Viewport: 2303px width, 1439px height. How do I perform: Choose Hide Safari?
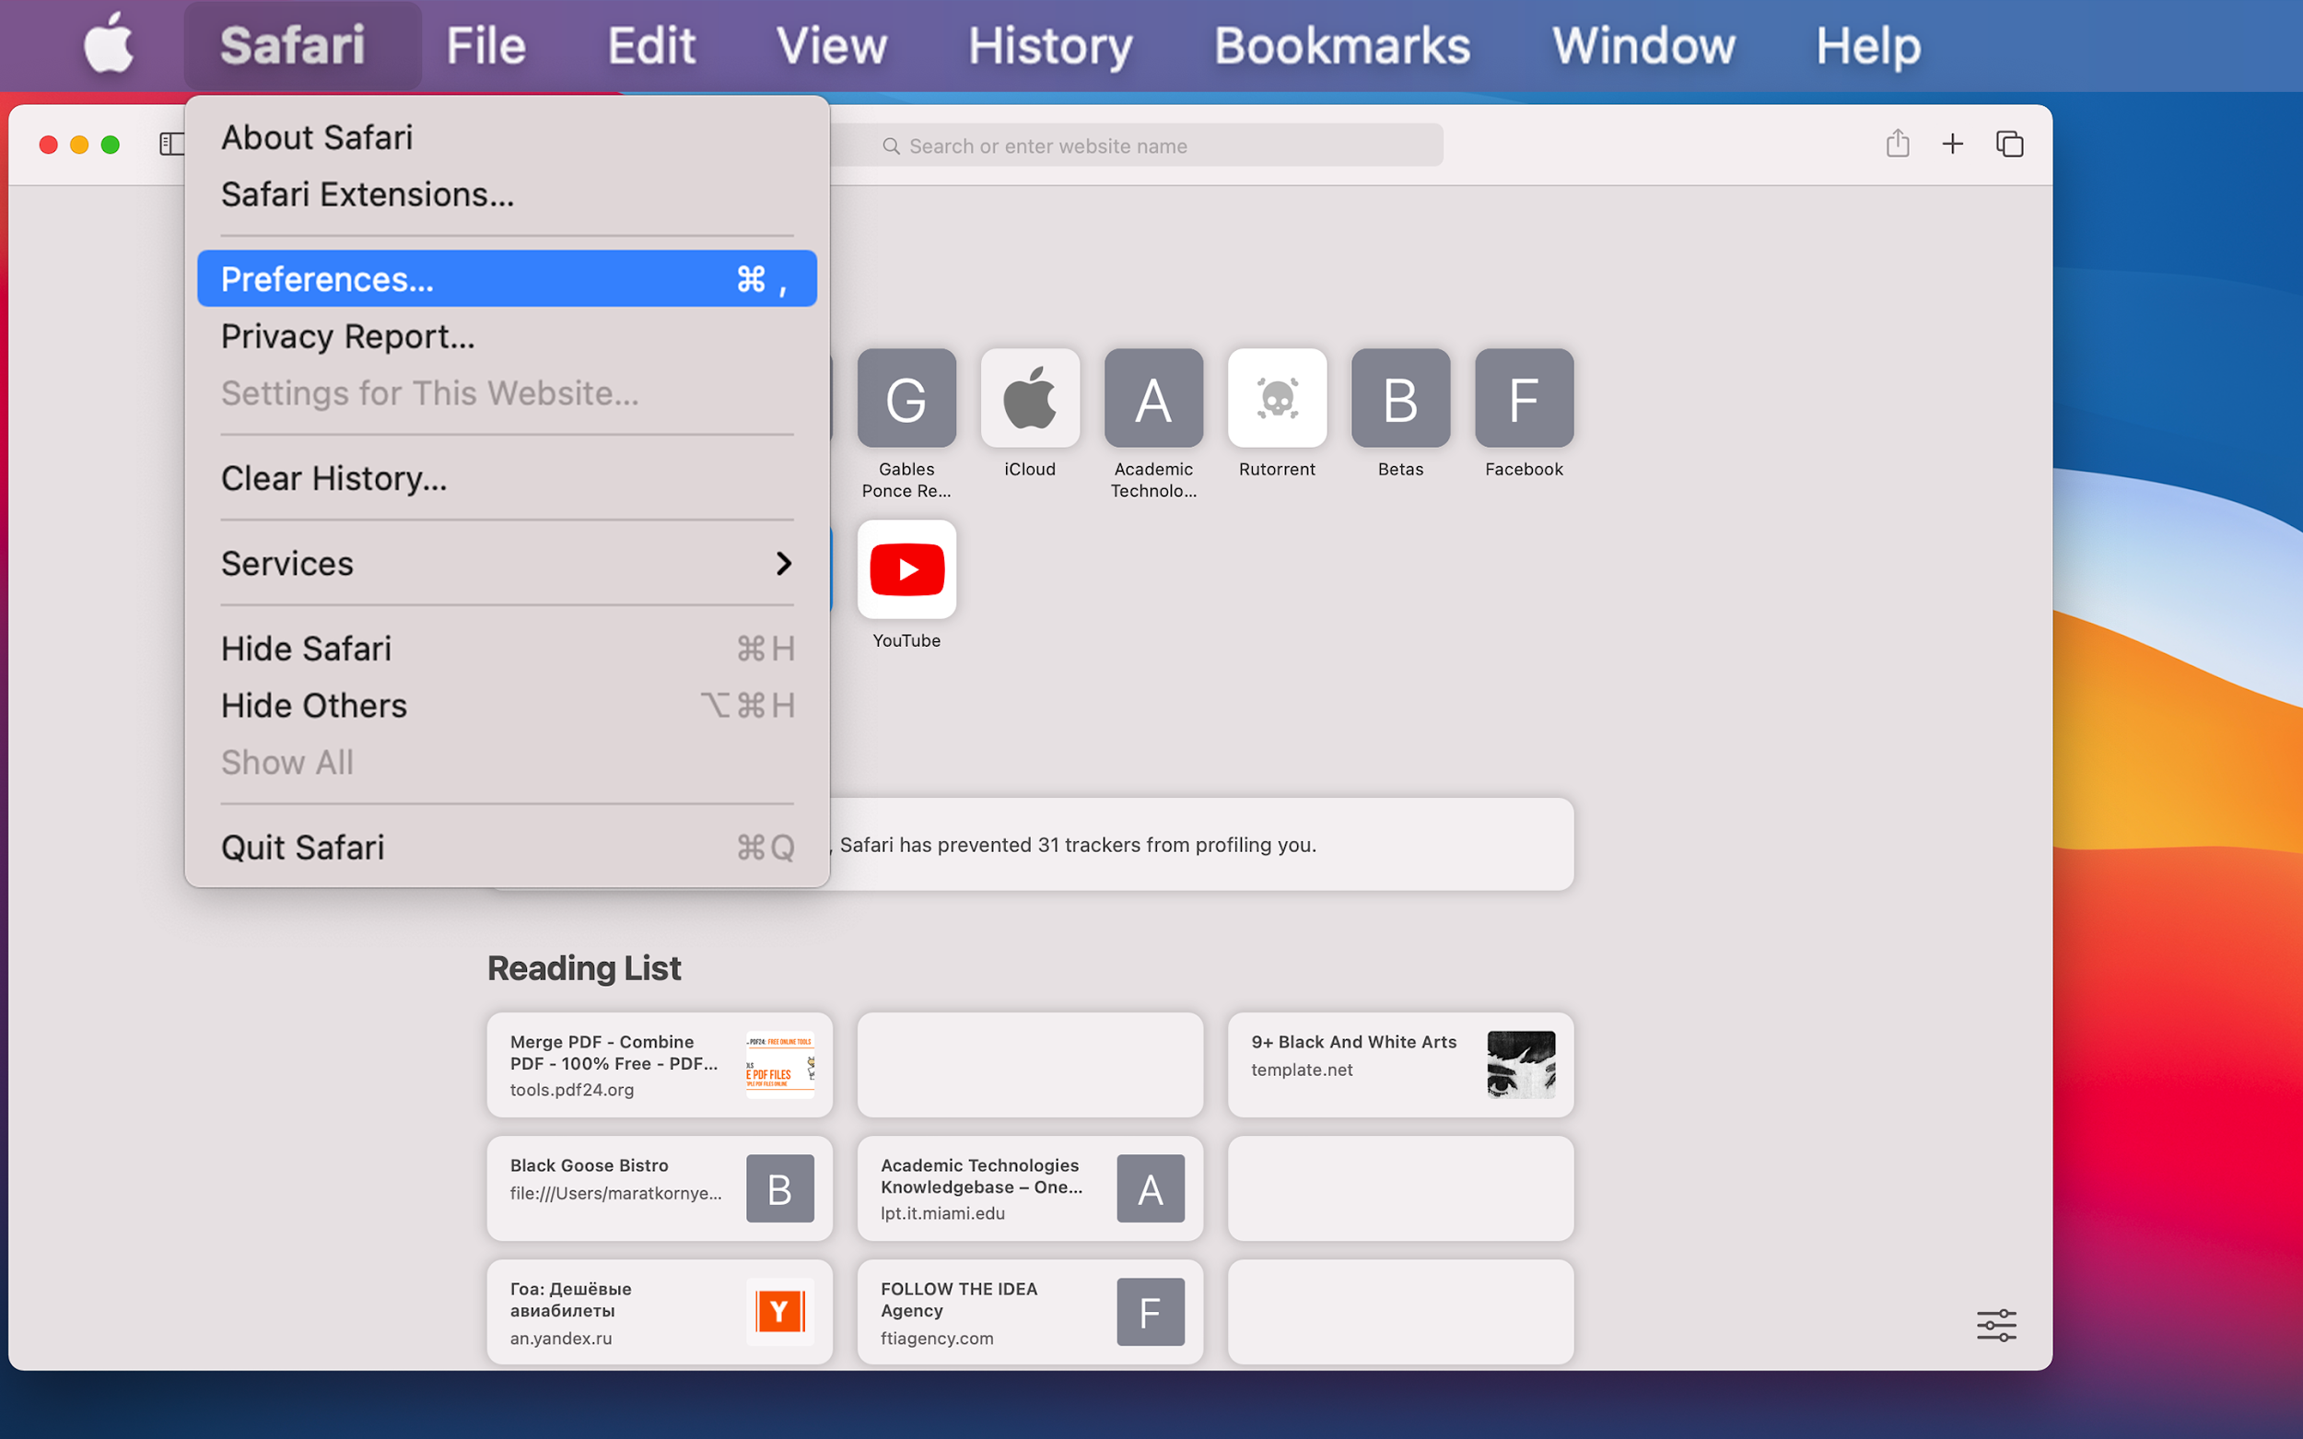[x=507, y=649]
